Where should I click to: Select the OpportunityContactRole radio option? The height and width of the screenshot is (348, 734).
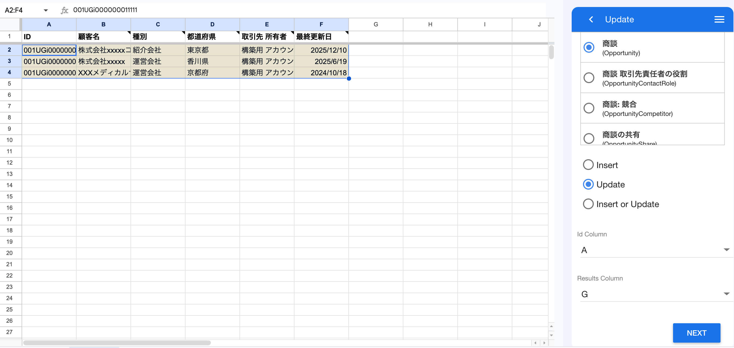pyautogui.click(x=589, y=78)
